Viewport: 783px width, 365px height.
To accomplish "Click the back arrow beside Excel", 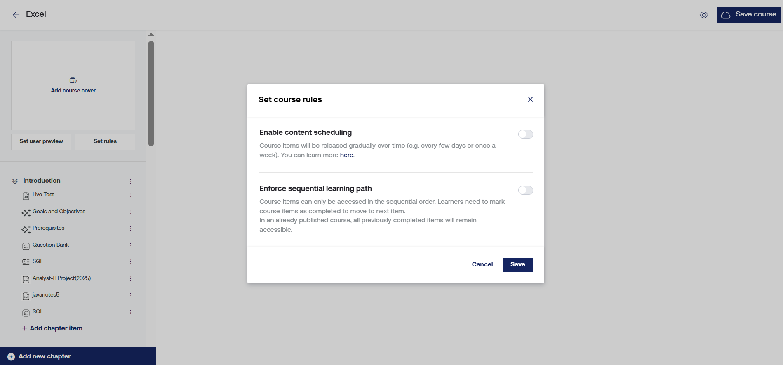I will [x=16, y=15].
